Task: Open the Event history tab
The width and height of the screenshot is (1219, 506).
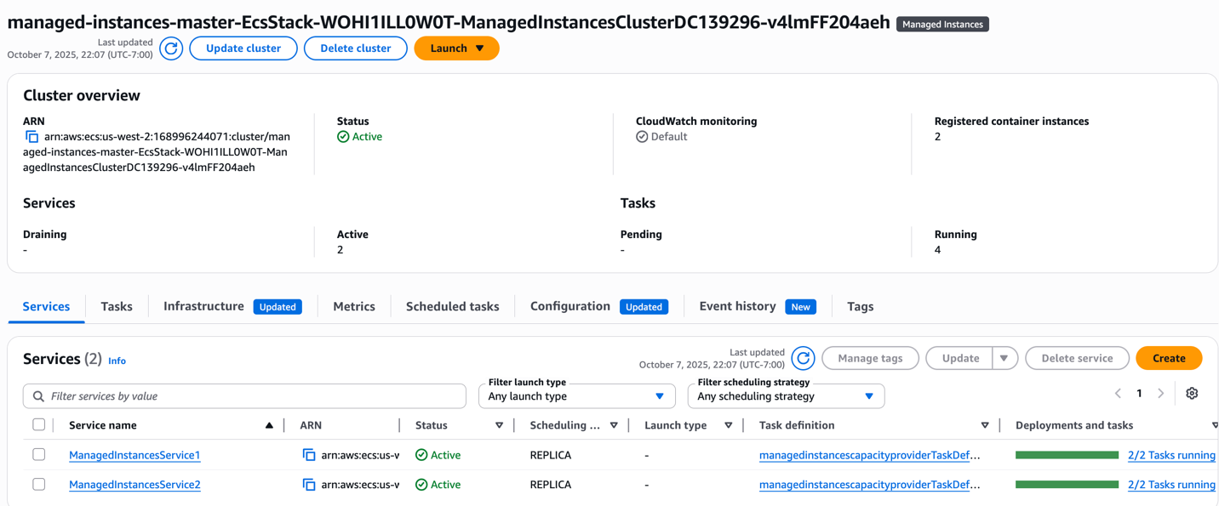Action: pos(737,306)
